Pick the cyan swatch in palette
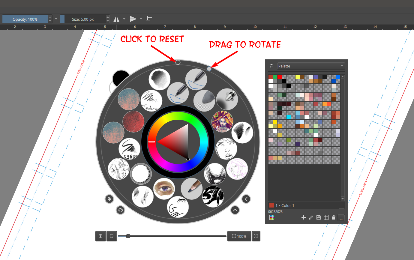The width and height of the screenshot is (414, 260). (289, 117)
